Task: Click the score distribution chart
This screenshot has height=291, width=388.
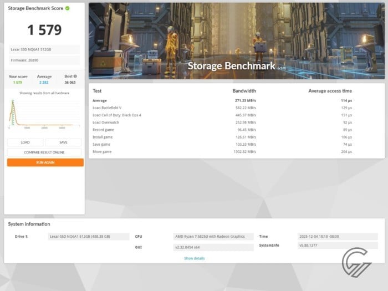Action: coord(44,114)
